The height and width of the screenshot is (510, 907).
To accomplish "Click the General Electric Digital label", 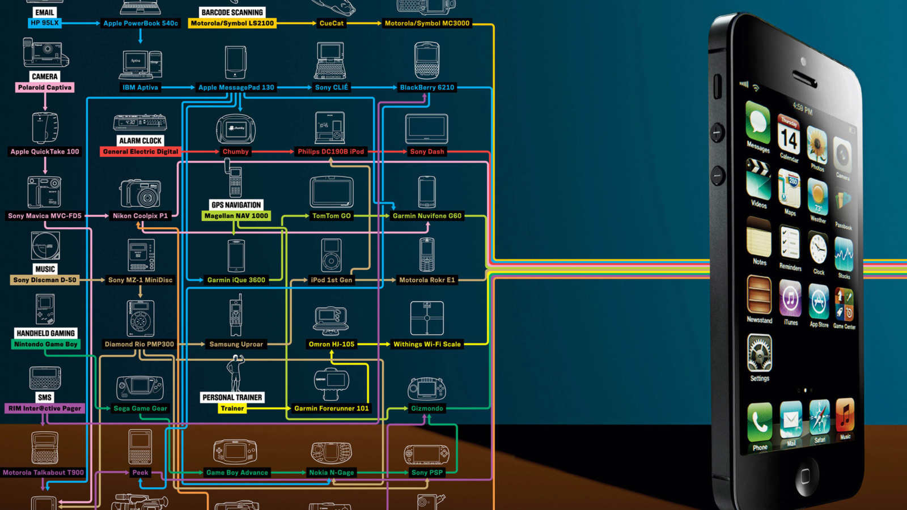I will (x=141, y=151).
